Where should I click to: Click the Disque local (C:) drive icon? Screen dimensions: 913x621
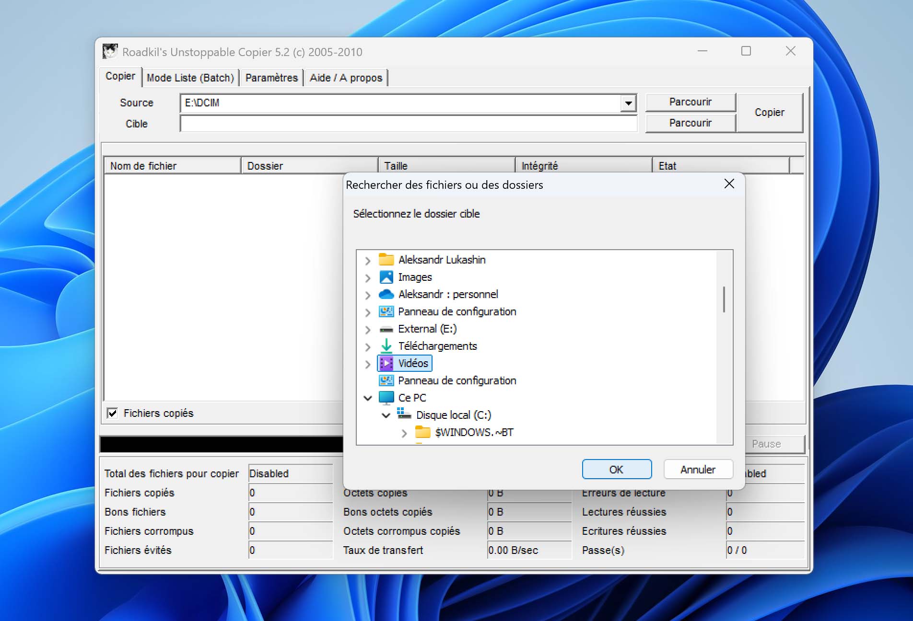(404, 414)
